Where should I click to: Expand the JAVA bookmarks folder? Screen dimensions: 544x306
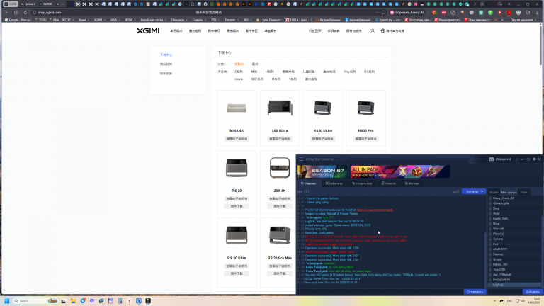(115, 20)
